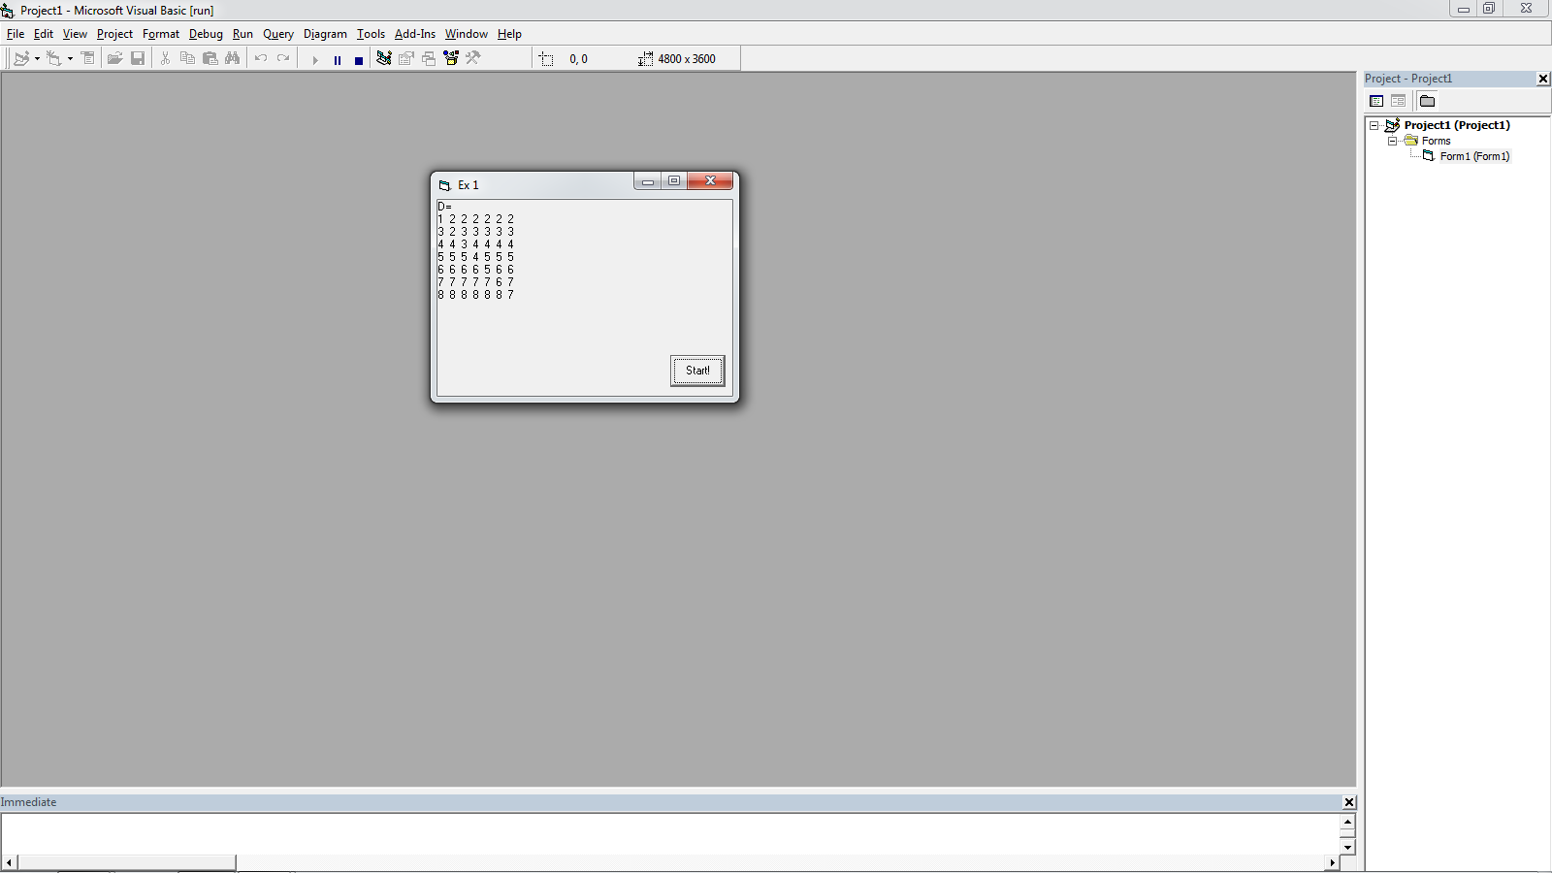
Task: Open the Project menu
Action: point(114,34)
